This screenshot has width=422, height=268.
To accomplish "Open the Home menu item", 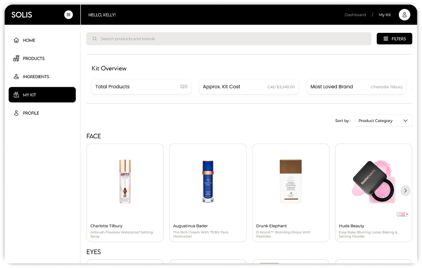I will coord(42,40).
